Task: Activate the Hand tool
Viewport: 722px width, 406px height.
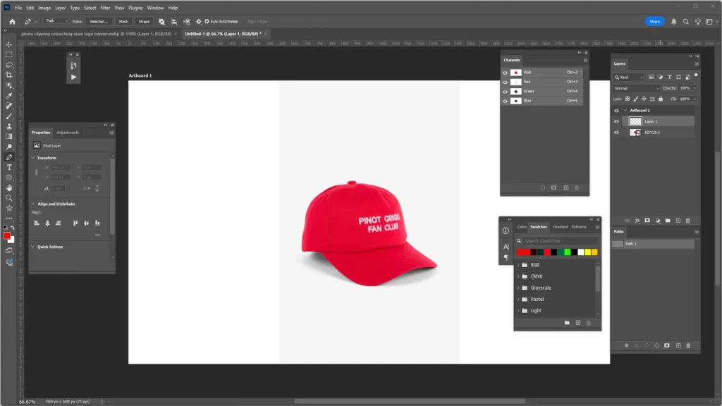Action: (9, 187)
